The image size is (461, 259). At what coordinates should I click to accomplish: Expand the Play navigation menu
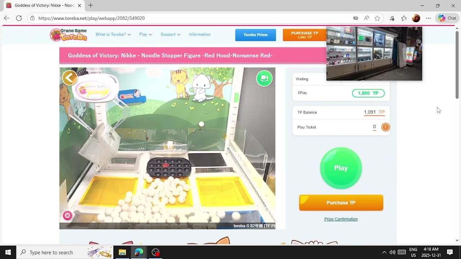click(146, 35)
